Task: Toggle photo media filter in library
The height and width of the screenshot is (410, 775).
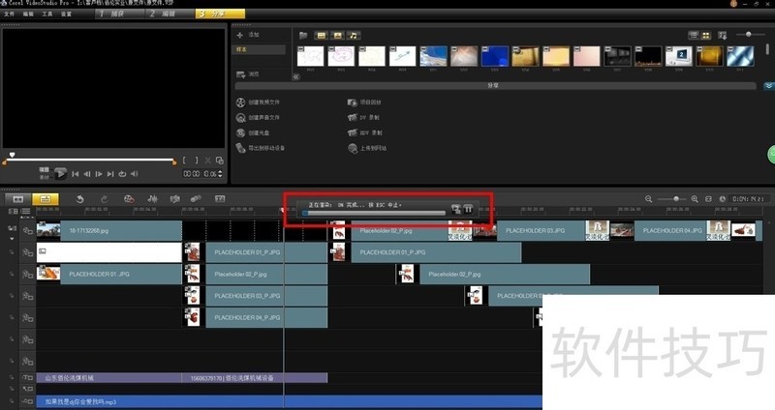Action: pos(338,35)
